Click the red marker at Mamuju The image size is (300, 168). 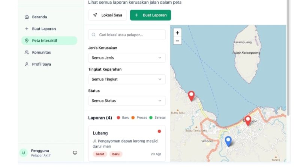(x=248, y=121)
